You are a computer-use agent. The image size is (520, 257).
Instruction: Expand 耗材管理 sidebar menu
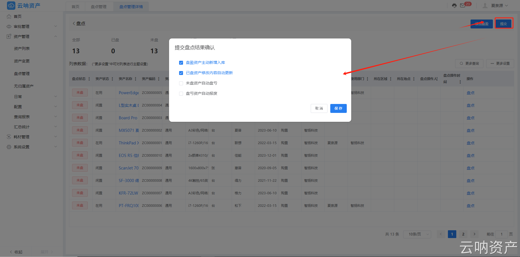(56, 137)
